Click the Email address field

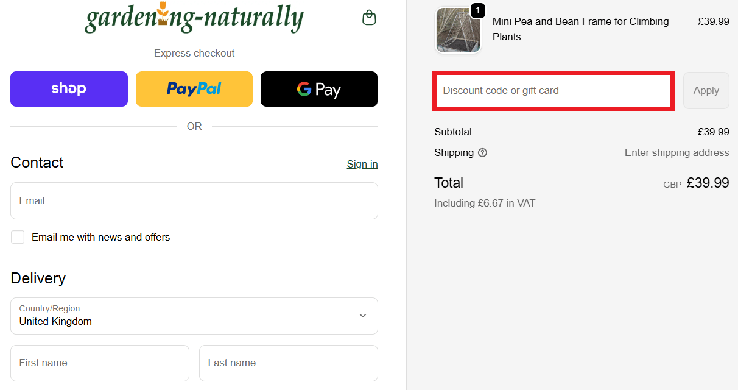click(x=194, y=200)
